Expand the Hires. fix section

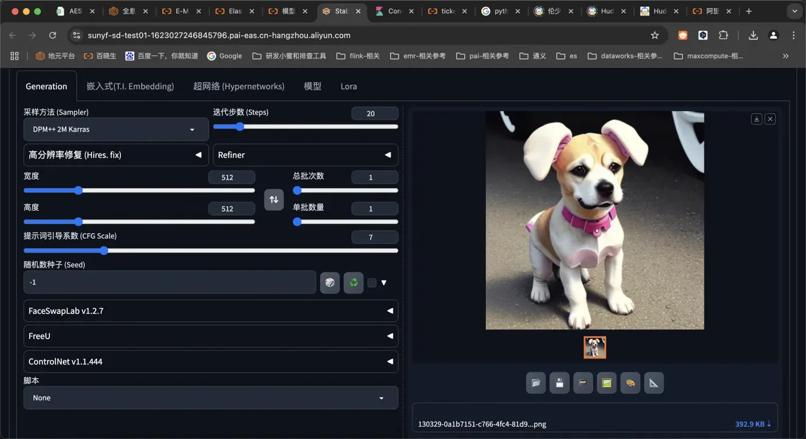pyautogui.click(x=116, y=155)
